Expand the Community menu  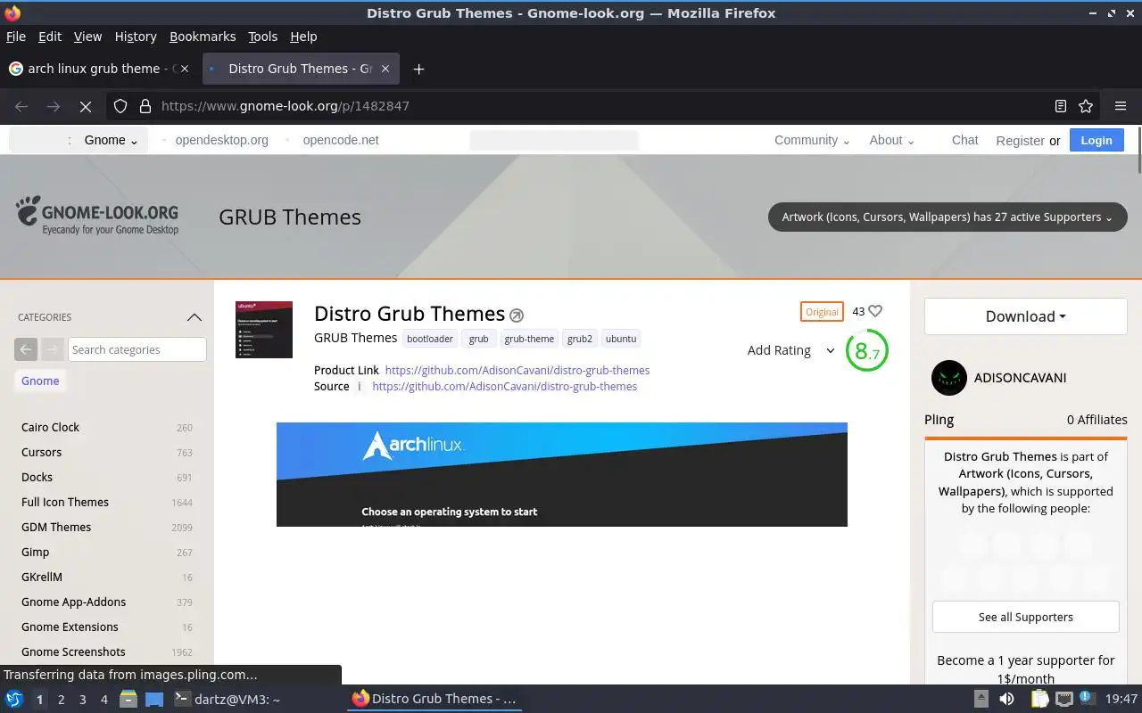pos(812,140)
